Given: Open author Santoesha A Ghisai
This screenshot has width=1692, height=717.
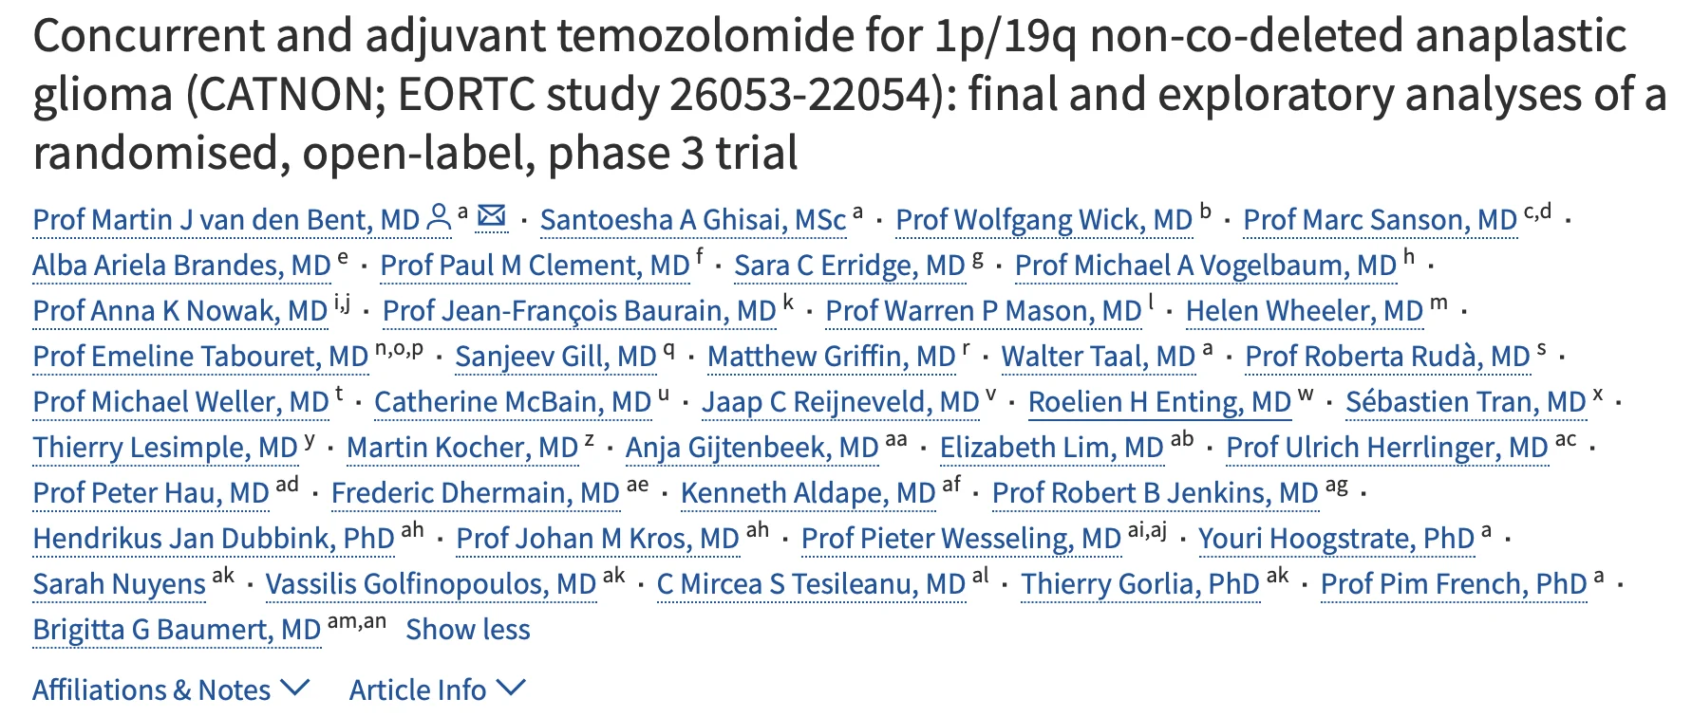Looking at the screenshot, I should point(692,220).
